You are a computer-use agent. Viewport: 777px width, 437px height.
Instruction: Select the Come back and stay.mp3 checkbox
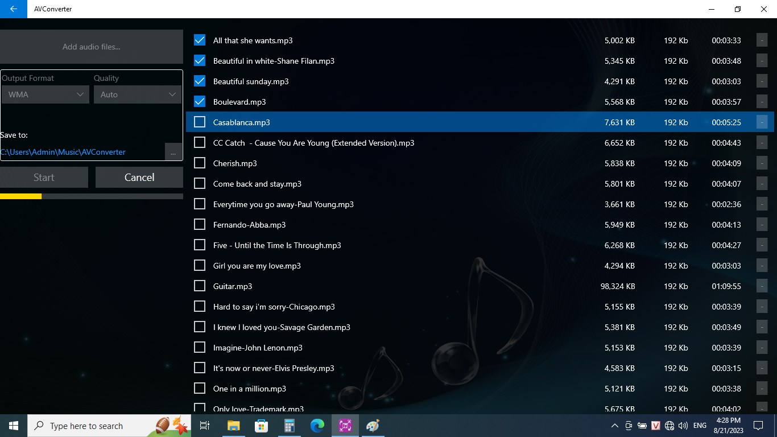coord(200,184)
